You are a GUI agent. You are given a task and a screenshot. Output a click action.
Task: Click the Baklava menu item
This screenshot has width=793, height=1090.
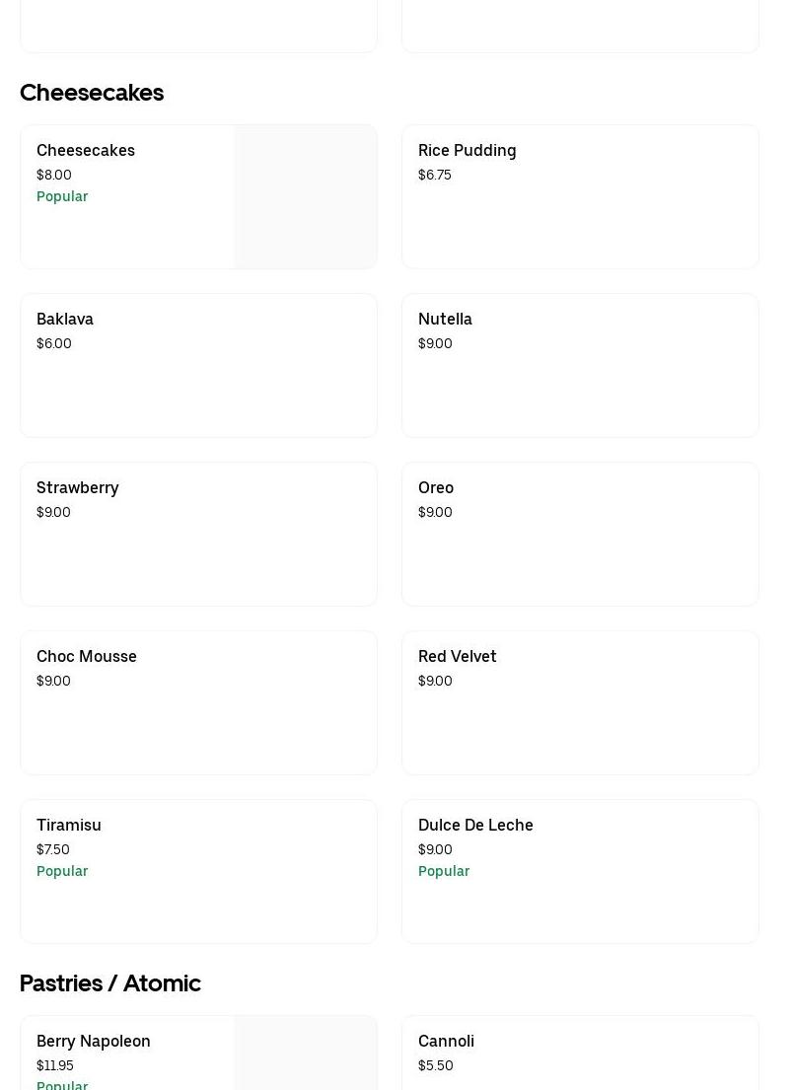pos(198,365)
